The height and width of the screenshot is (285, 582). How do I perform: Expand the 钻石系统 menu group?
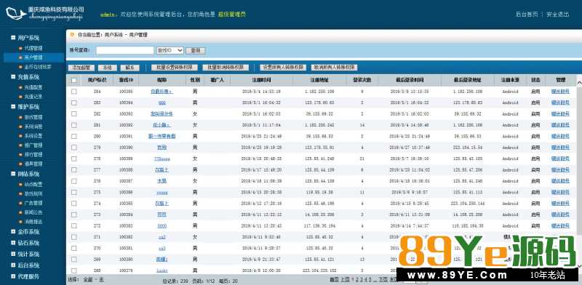(13, 243)
